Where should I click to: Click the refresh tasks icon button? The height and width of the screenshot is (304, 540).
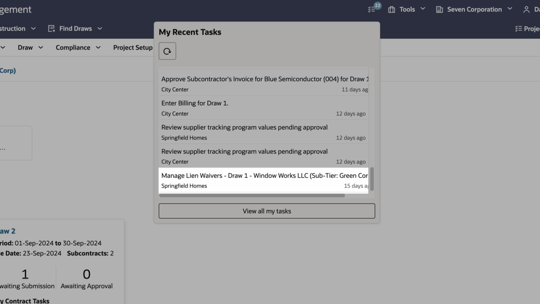click(x=167, y=51)
